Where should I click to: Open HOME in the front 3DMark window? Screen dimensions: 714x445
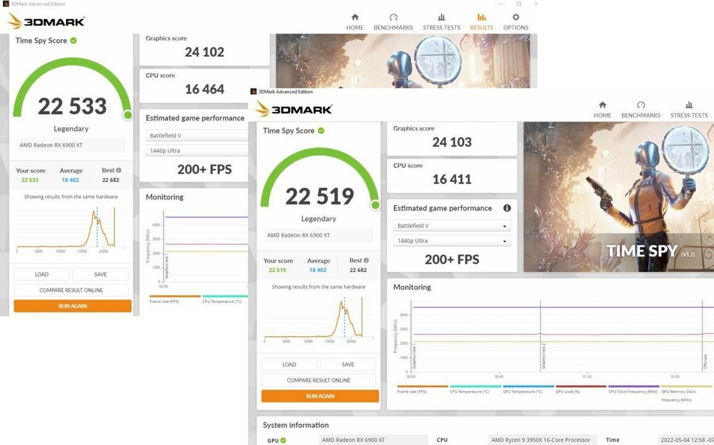602,109
